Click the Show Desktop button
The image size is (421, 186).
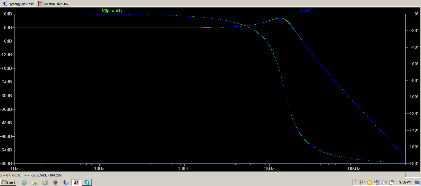[x=418, y=182]
